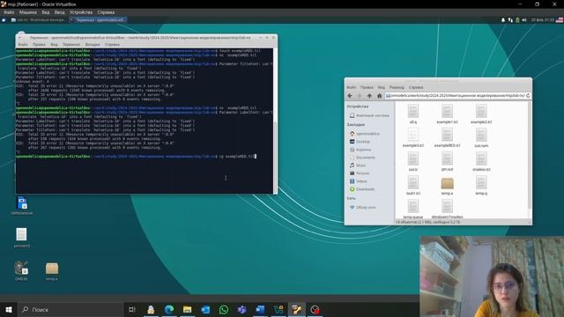Open the temp.a folder on the desktop

pyautogui.click(x=52, y=271)
